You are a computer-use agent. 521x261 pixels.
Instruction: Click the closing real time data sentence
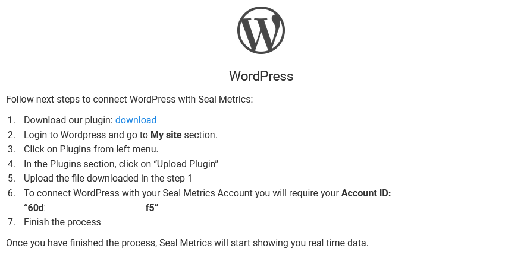click(187, 243)
